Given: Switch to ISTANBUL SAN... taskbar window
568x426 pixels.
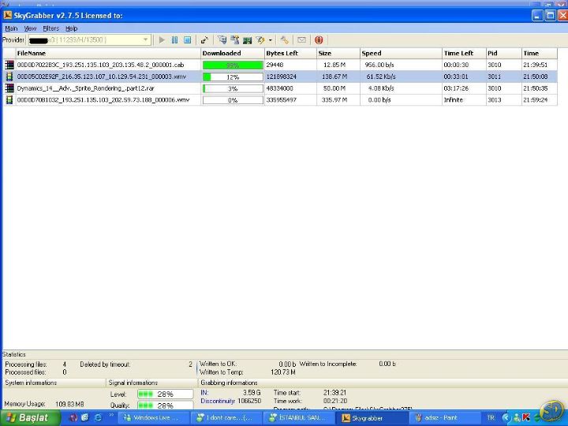Looking at the screenshot, I should click(299, 417).
